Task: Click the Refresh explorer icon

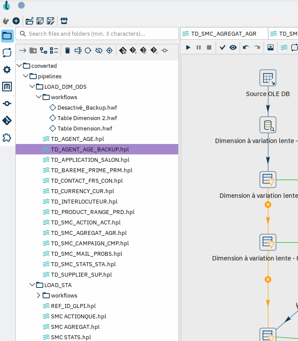Action: click(x=88, y=50)
